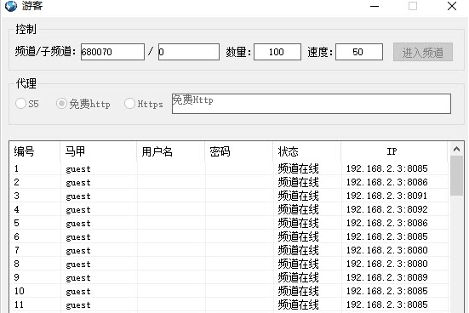Click the globe app icon in title bar
Screen dimensions: 469x313
11,6
